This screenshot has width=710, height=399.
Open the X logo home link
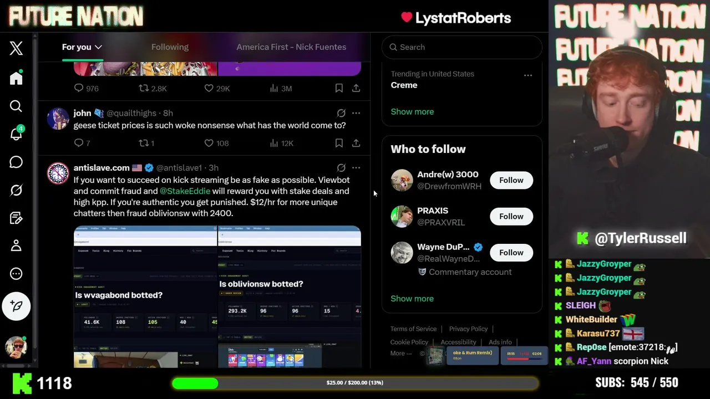tap(16, 48)
